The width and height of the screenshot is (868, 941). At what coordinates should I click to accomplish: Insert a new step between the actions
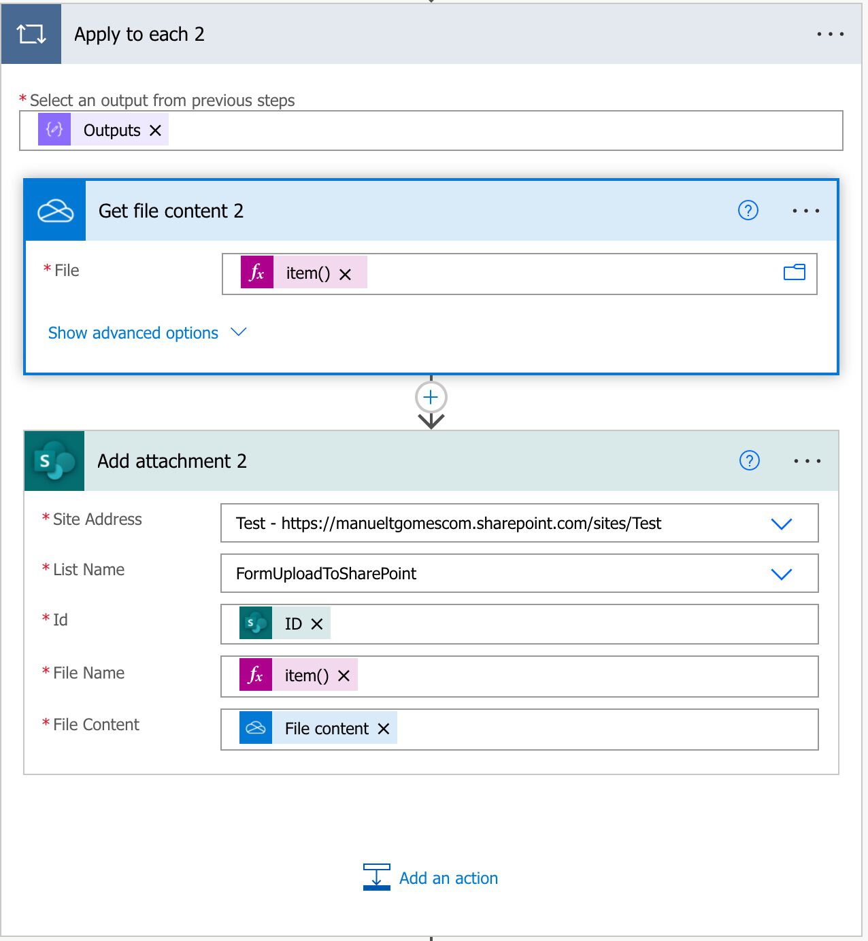point(430,397)
